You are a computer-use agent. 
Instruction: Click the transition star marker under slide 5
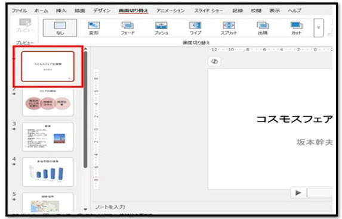pos(14,199)
